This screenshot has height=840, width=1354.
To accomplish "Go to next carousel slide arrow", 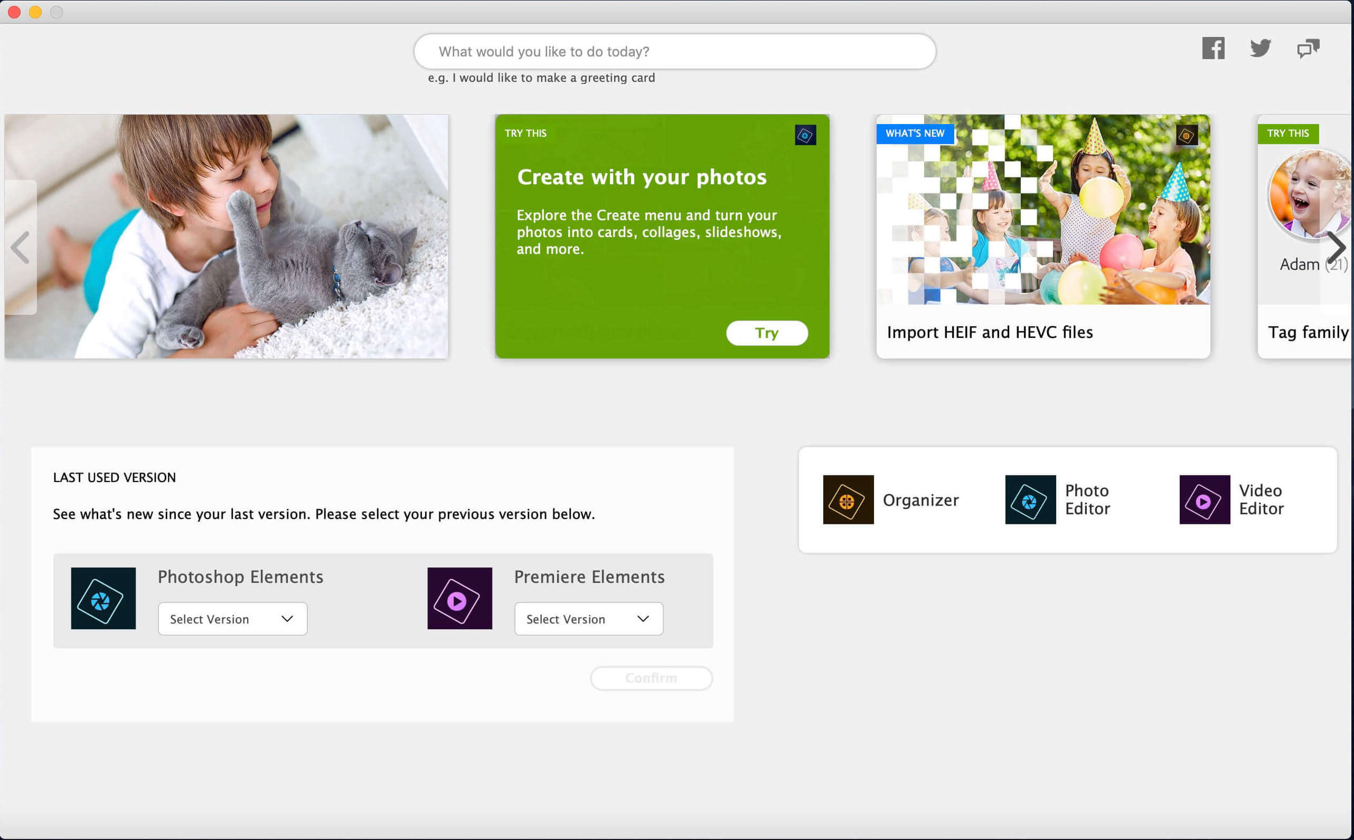I will 1336,247.
